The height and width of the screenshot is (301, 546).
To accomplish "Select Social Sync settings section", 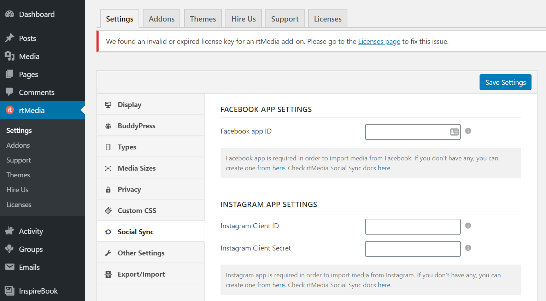I will tap(151, 231).
